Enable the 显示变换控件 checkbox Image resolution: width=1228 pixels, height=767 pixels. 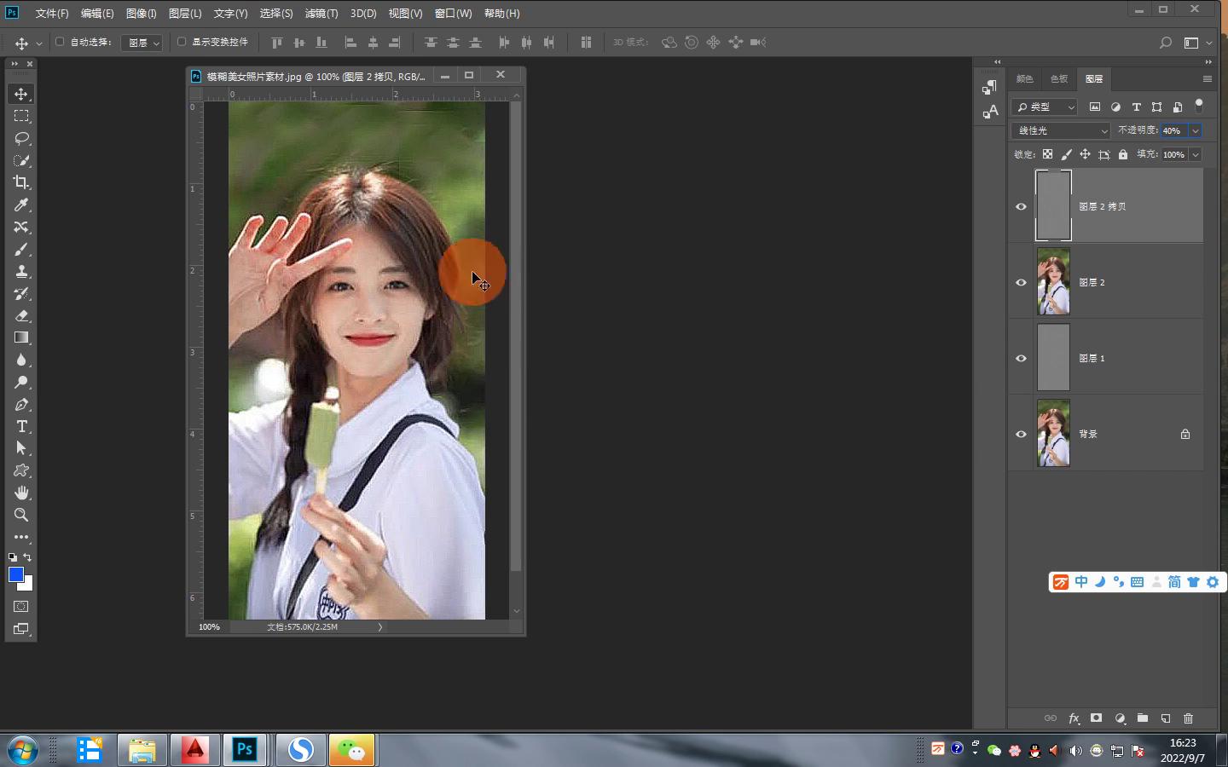point(182,42)
